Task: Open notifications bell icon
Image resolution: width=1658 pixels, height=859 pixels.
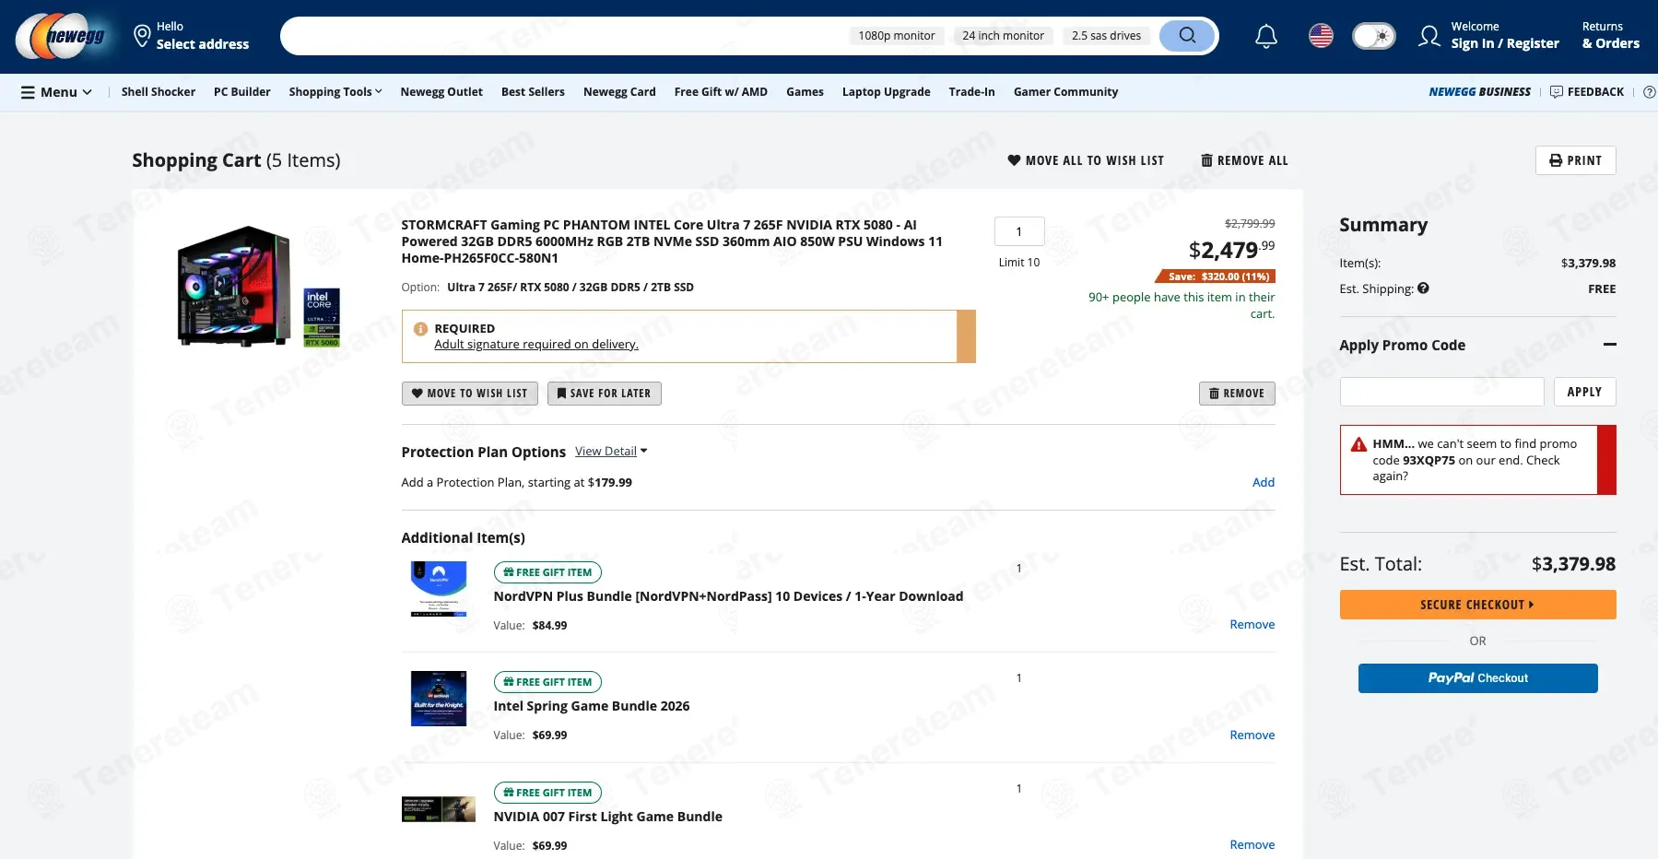Action: coord(1266,36)
